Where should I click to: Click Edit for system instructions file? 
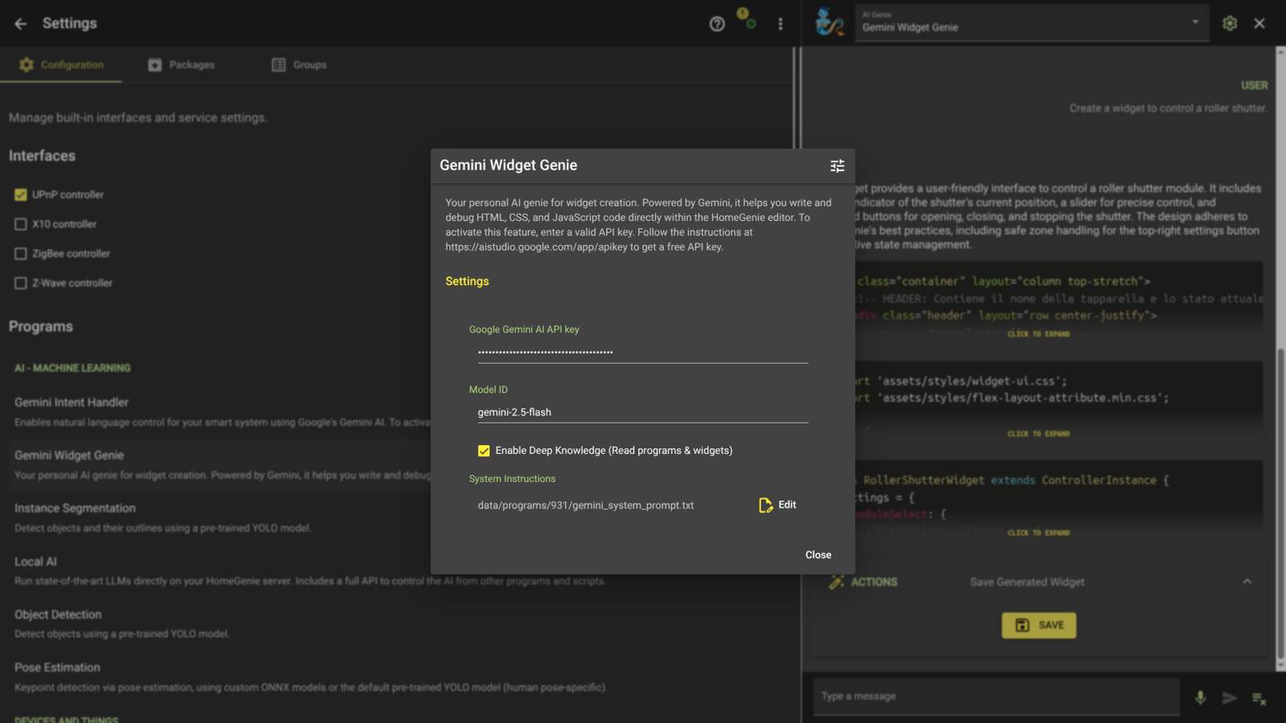[x=777, y=504]
